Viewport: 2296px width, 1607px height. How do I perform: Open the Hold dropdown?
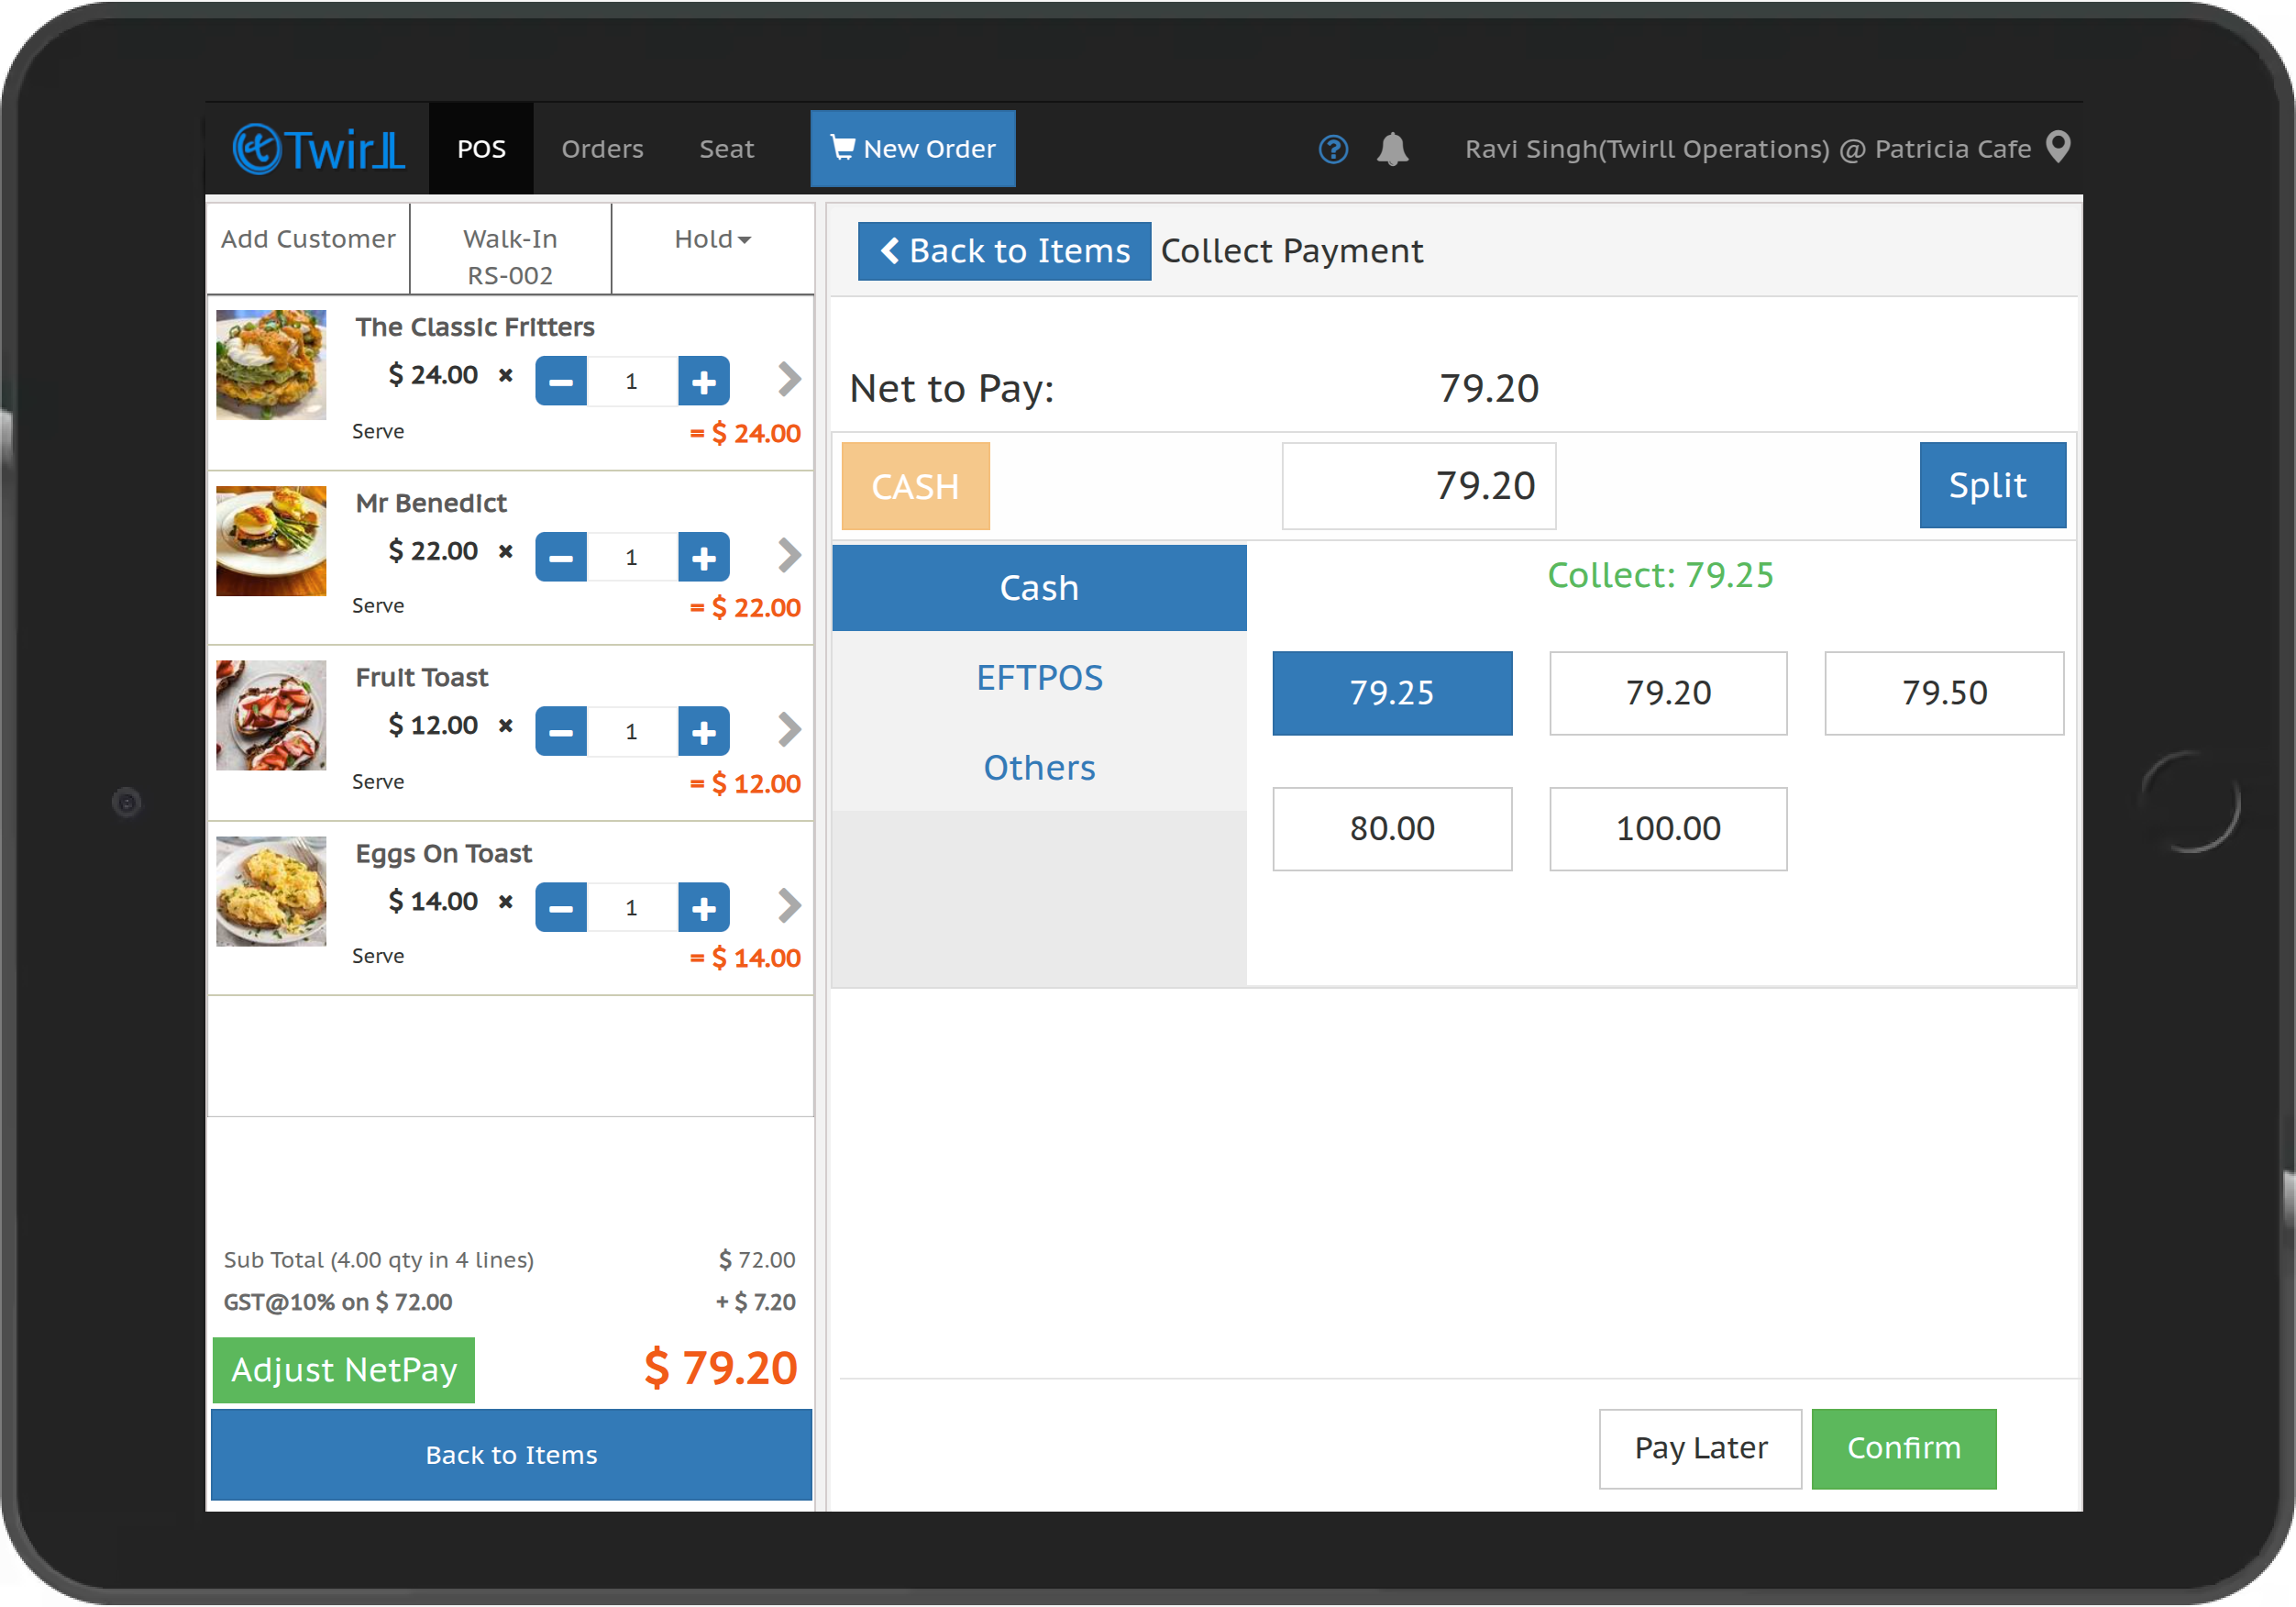712,239
